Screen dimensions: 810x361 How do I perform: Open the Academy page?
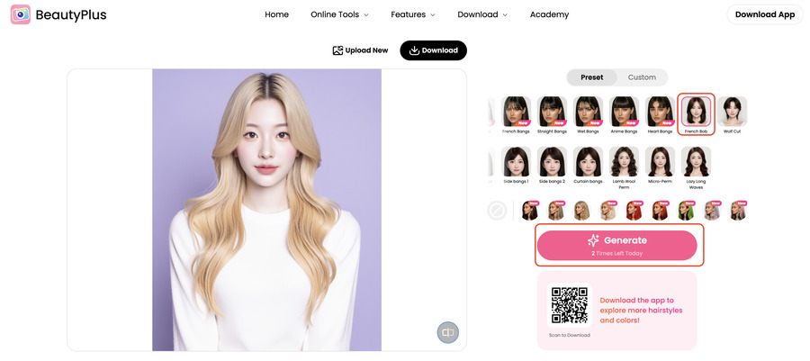549,14
